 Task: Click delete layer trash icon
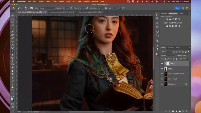(187, 111)
